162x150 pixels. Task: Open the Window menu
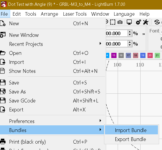[100, 14]
